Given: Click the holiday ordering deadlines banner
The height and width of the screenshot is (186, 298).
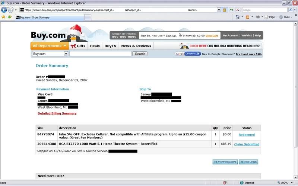Looking at the screenshot, I should [x=220, y=46].
